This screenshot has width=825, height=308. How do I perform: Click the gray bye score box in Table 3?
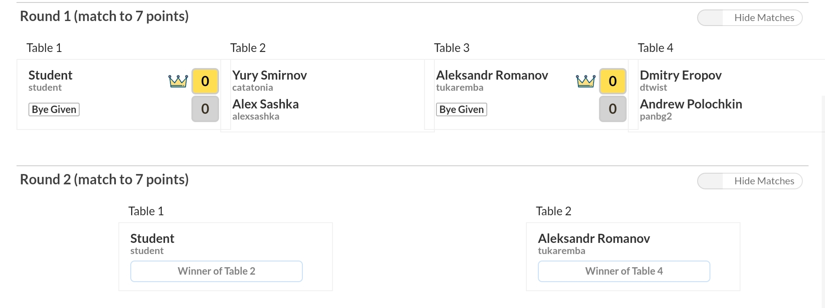[613, 109]
